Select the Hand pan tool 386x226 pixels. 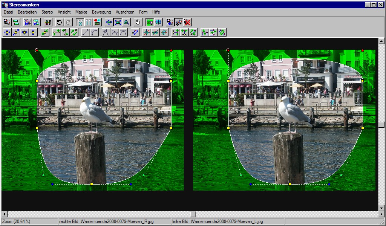pyautogui.click(x=138, y=22)
